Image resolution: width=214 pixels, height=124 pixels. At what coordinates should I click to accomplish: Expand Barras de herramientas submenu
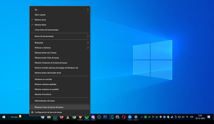click(x=59, y=36)
